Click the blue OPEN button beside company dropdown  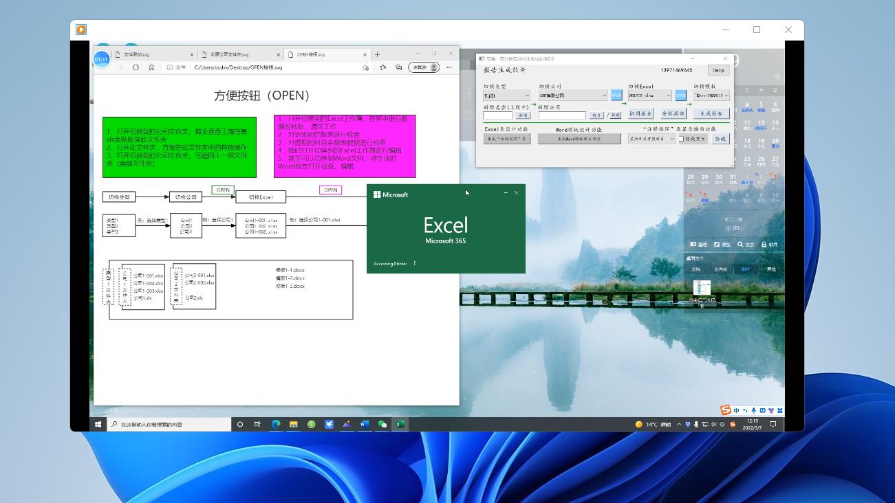click(x=616, y=96)
